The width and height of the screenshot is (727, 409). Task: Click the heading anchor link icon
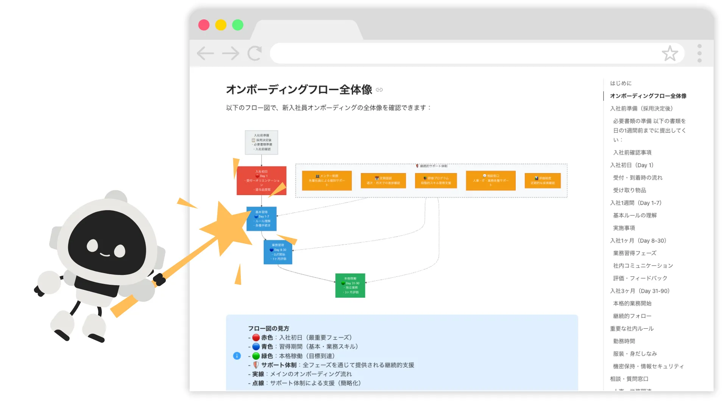pos(379,90)
